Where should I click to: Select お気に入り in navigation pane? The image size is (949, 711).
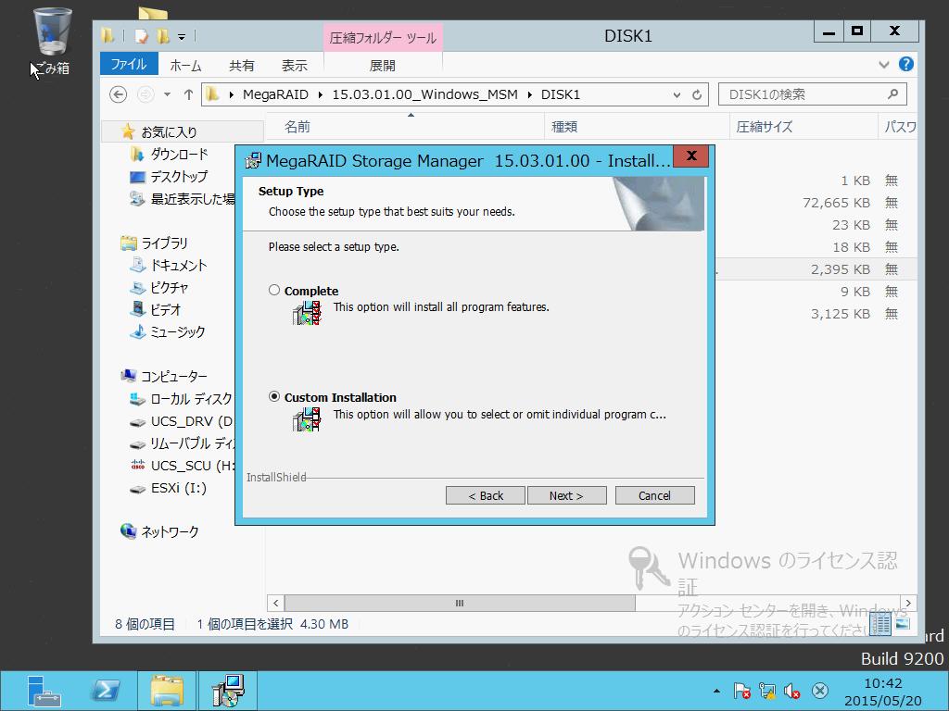(169, 131)
